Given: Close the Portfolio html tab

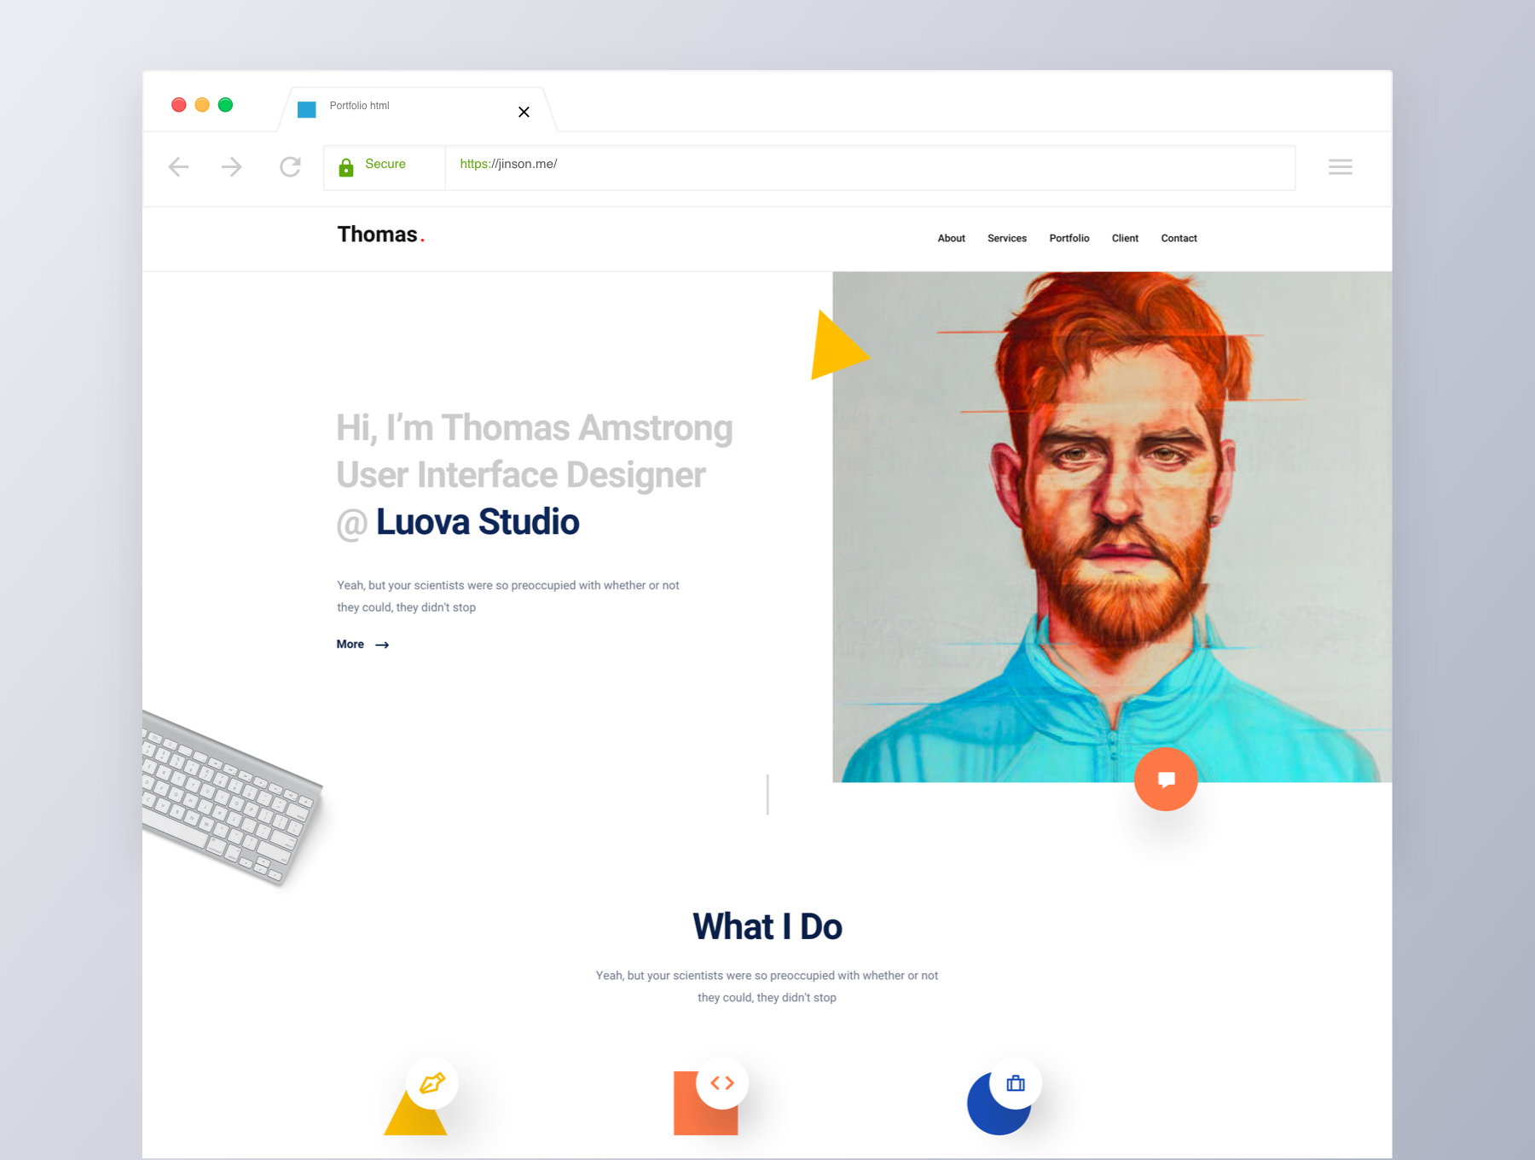Looking at the screenshot, I should pyautogui.click(x=524, y=112).
